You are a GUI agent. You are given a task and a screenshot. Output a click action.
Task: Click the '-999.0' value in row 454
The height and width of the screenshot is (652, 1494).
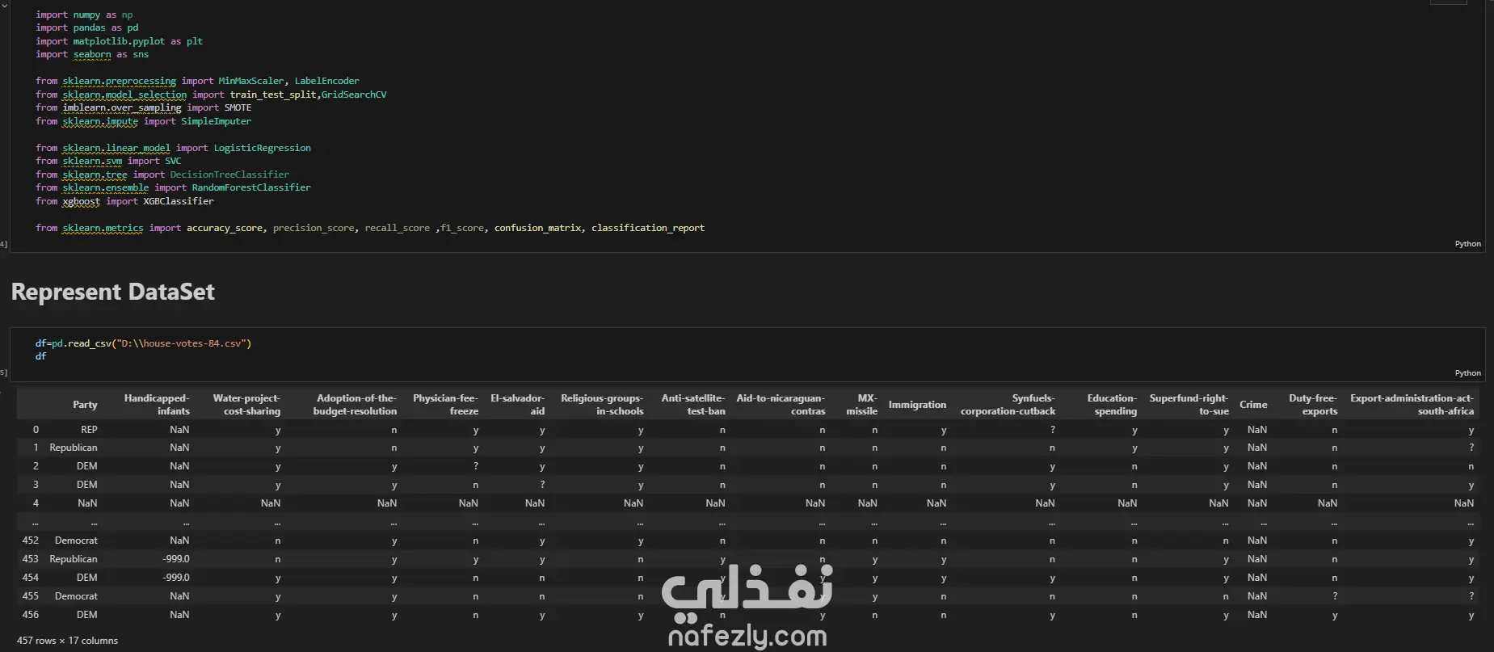tap(176, 578)
